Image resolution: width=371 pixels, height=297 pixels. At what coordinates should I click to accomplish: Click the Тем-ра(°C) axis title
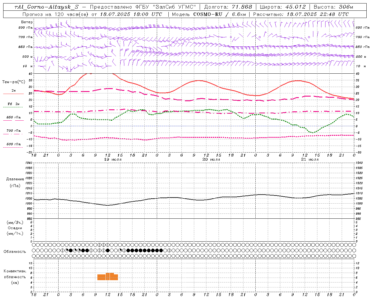point(14,82)
